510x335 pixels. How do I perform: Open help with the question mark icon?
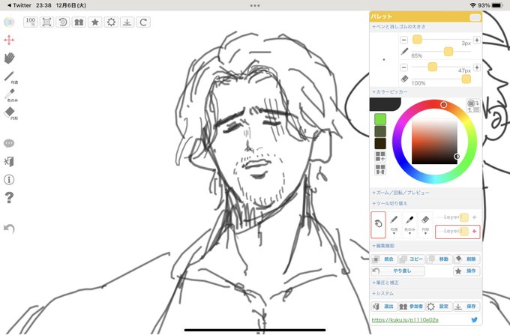point(9,197)
